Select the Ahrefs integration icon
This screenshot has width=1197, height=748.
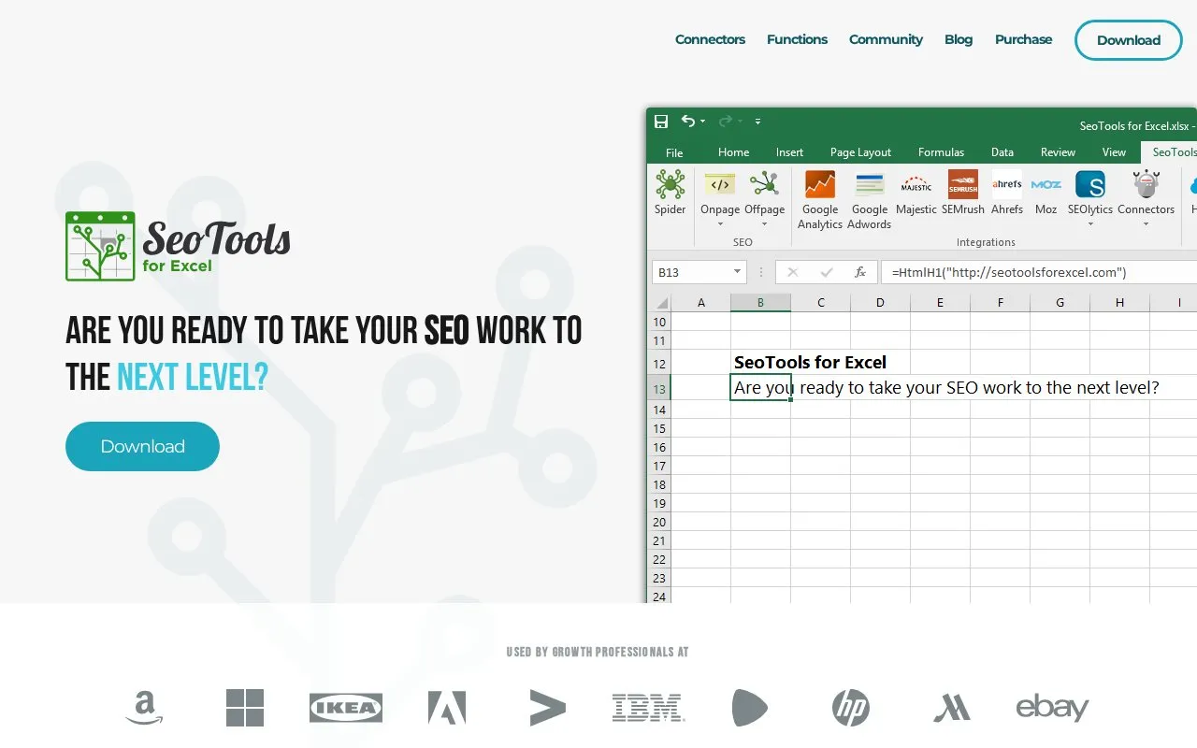(x=1007, y=185)
